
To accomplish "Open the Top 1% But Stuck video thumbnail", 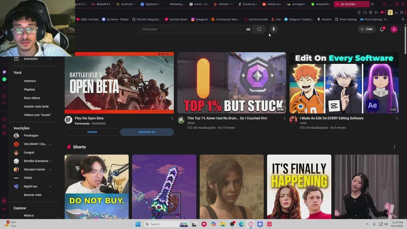I will click(x=231, y=83).
